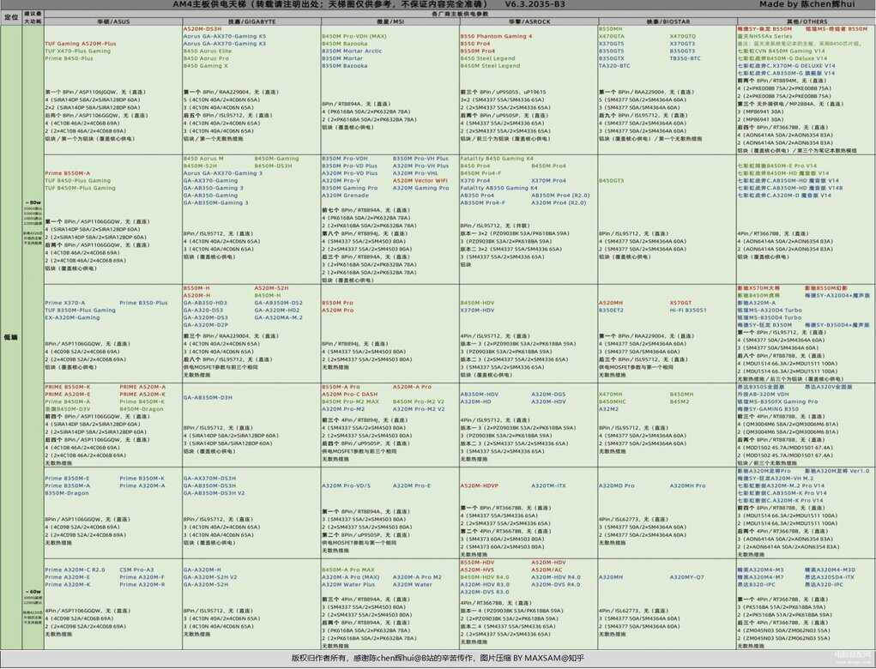
Task: Select the A320MD Pro entry
Action: click(x=617, y=485)
